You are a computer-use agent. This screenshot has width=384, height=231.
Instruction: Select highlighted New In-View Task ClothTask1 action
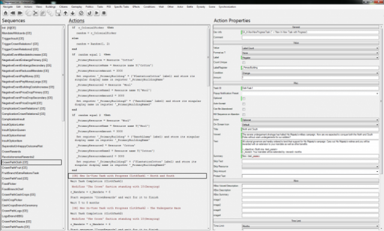click(x=137, y=176)
